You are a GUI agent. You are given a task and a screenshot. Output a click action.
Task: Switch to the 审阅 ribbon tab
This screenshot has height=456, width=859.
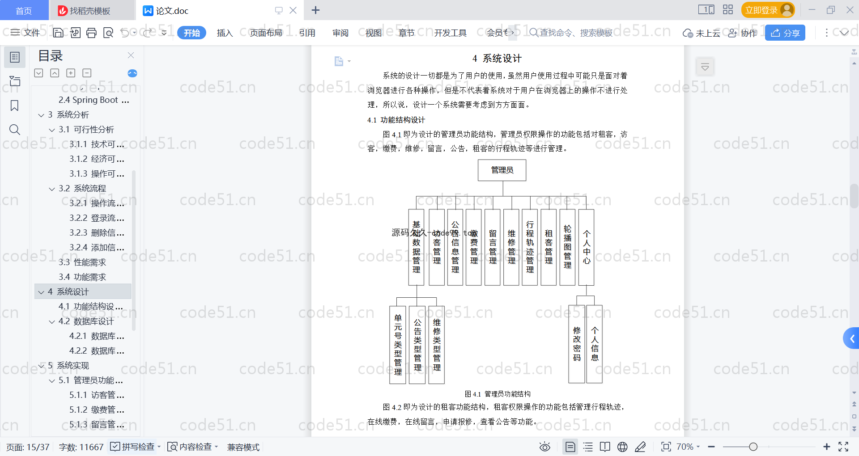(x=340, y=33)
